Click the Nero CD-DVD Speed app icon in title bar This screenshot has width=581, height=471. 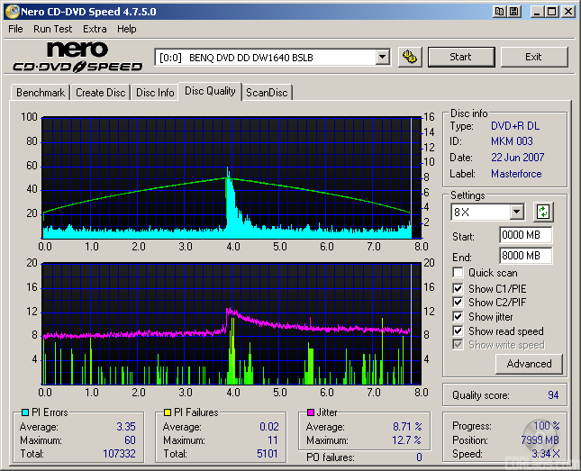[11, 12]
